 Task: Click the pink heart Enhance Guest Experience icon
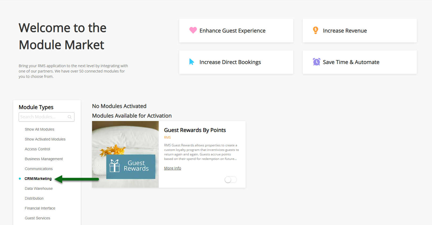[193, 30]
